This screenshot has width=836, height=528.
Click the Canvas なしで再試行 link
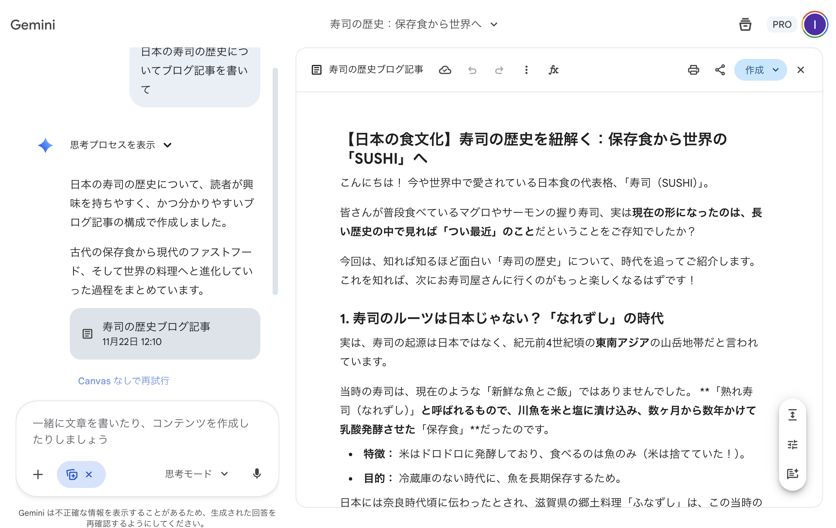pyautogui.click(x=124, y=381)
